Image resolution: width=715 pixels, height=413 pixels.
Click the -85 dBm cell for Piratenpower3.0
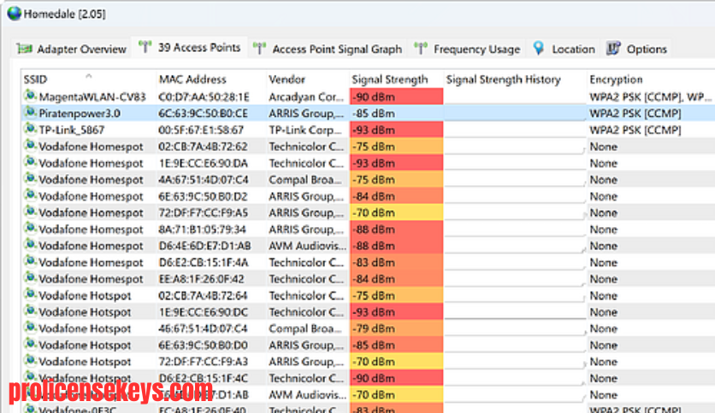pos(396,113)
